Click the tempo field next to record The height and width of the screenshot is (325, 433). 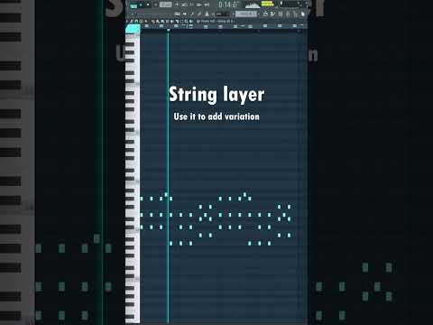point(166,5)
